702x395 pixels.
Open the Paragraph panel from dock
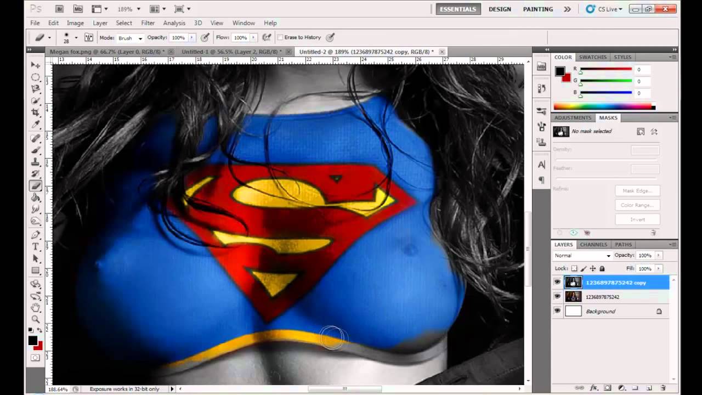(x=541, y=180)
